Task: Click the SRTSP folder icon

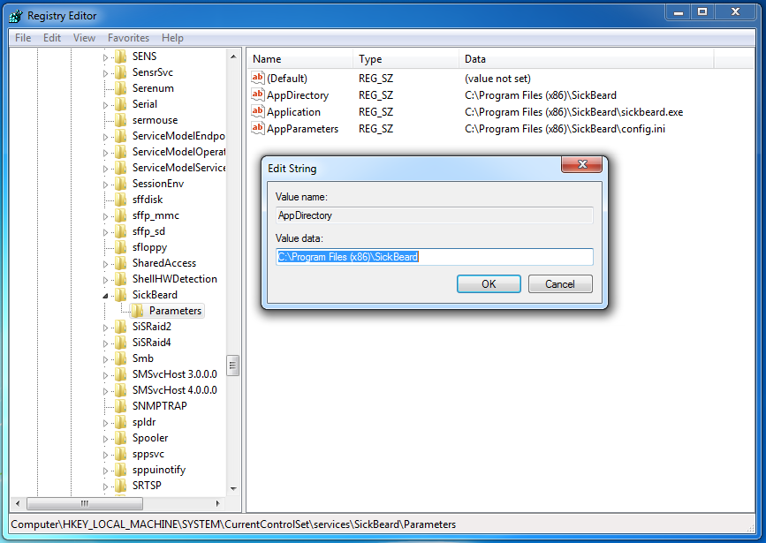Action: click(121, 486)
